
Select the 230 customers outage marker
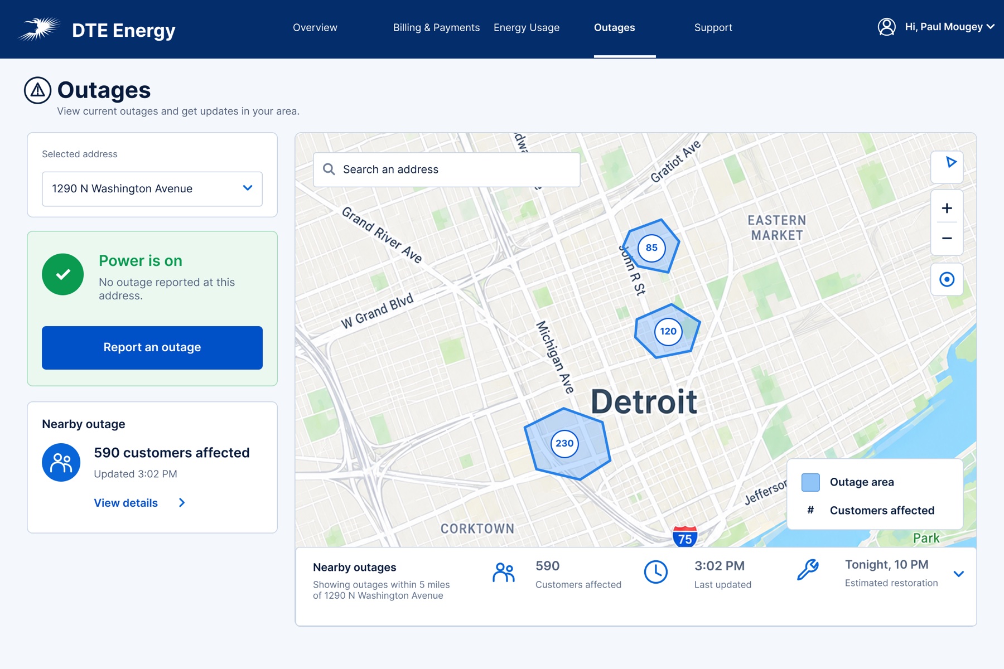coord(564,444)
